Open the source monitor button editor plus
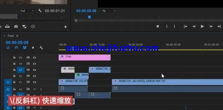 (65, 27)
